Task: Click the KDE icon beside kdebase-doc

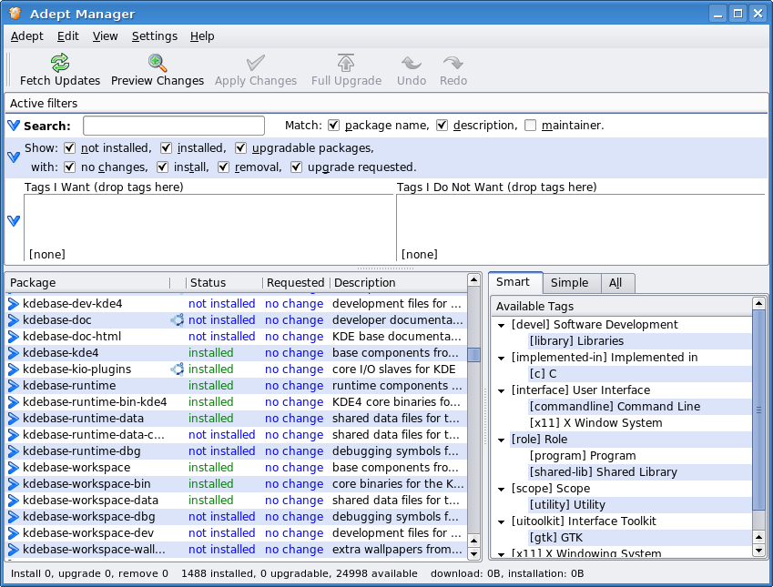Action: tap(177, 320)
